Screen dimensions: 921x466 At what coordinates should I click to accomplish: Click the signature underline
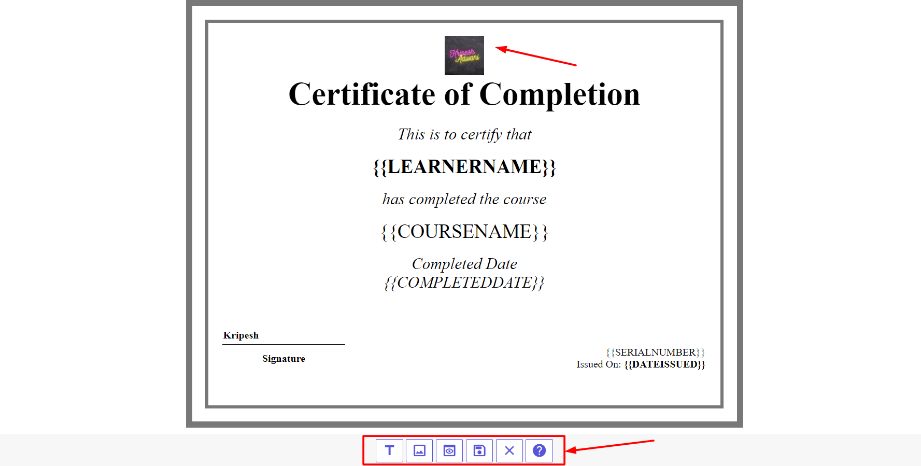[x=284, y=344]
